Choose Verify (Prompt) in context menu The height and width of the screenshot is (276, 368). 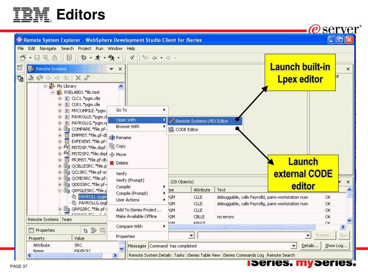click(x=138, y=180)
